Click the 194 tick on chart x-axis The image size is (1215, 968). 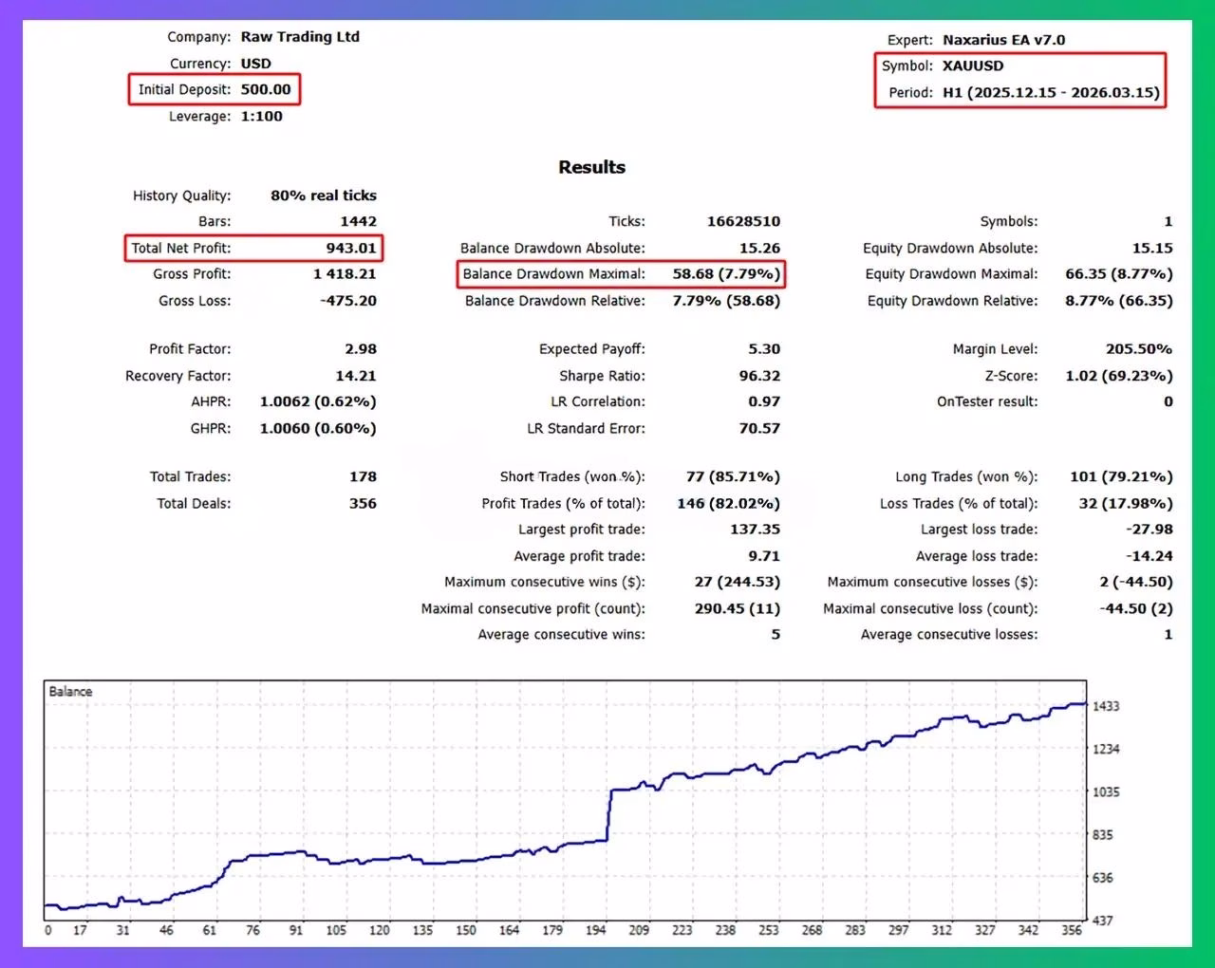click(595, 930)
